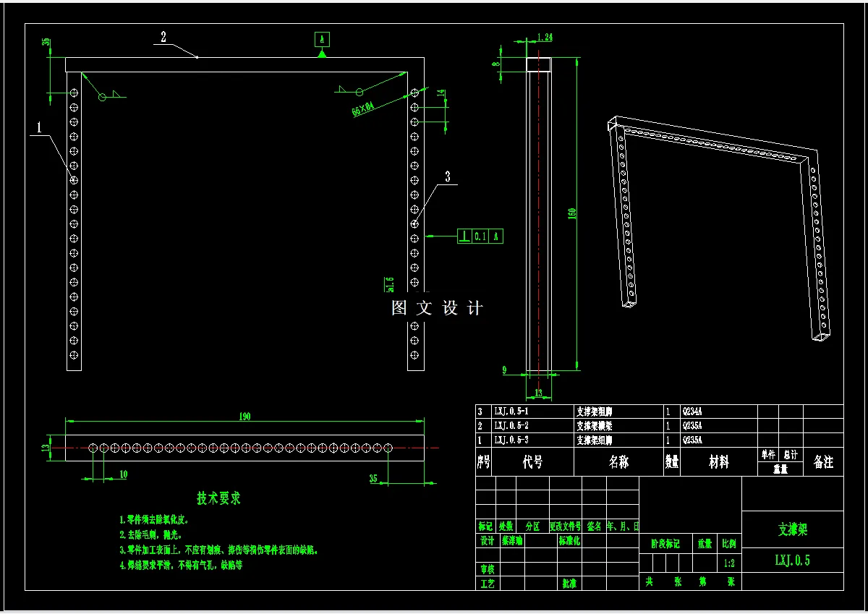Select part balloon number '2' on front view

point(163,38)
